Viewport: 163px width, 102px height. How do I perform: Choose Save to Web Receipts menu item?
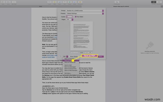point(71,70)
